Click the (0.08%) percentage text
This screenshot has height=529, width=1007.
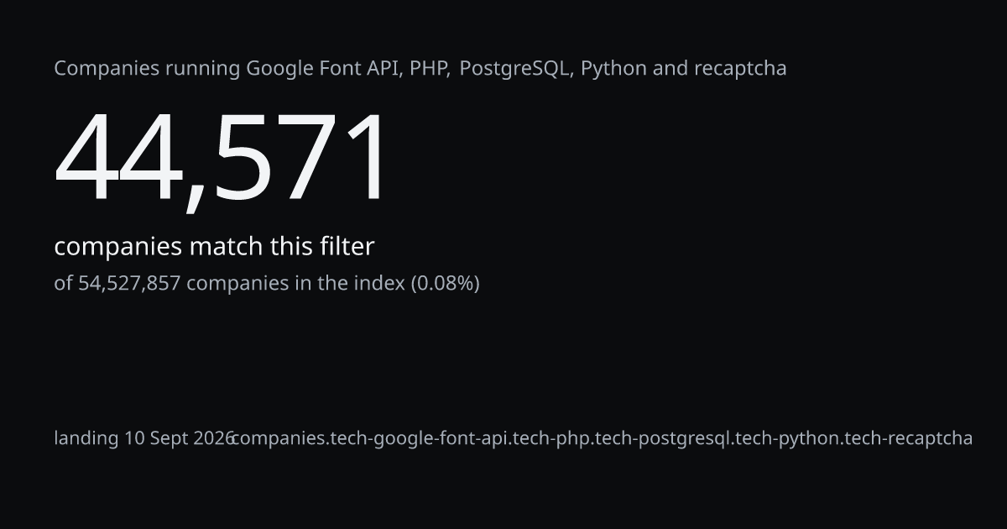click(445, 283)
